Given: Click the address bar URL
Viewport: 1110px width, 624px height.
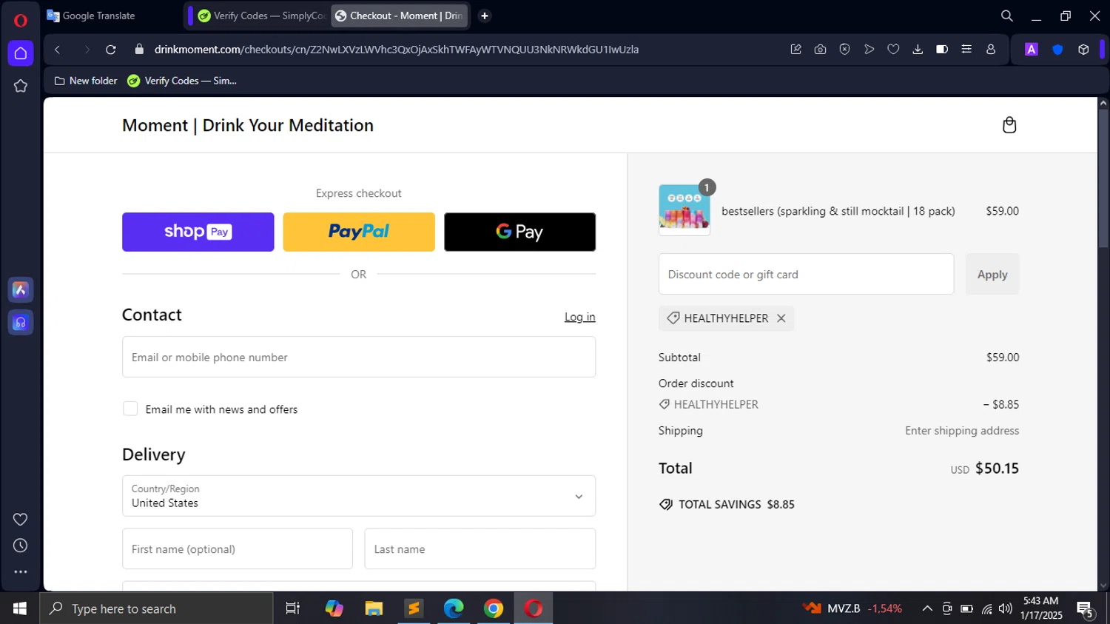Looking at the screenshot, I should [x=397, y=50].
